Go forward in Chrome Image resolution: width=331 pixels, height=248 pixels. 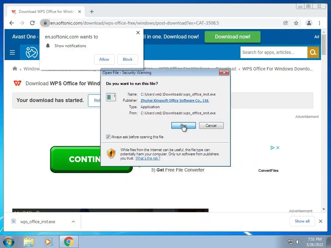click(22, 23)
